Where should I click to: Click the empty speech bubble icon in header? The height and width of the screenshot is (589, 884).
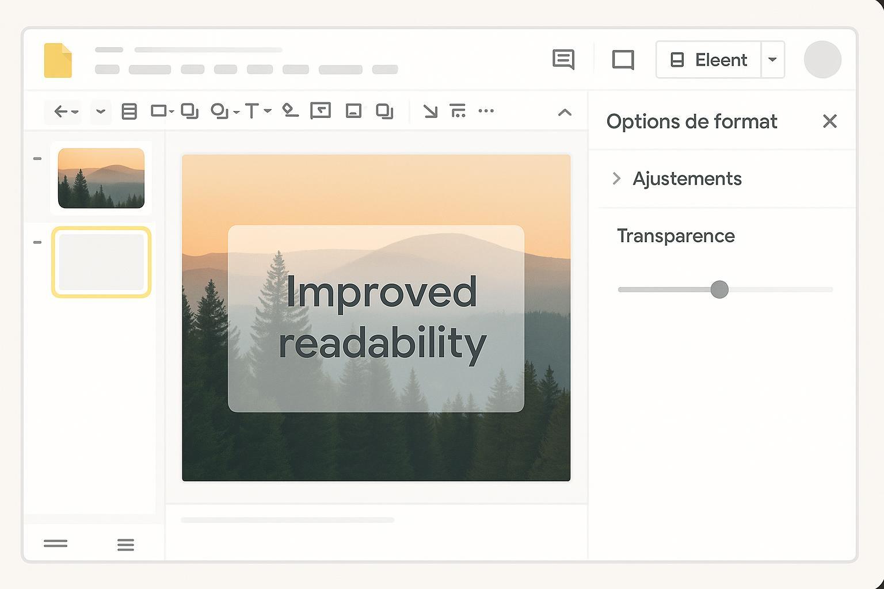pyautogui.click(x=623, y=60)
